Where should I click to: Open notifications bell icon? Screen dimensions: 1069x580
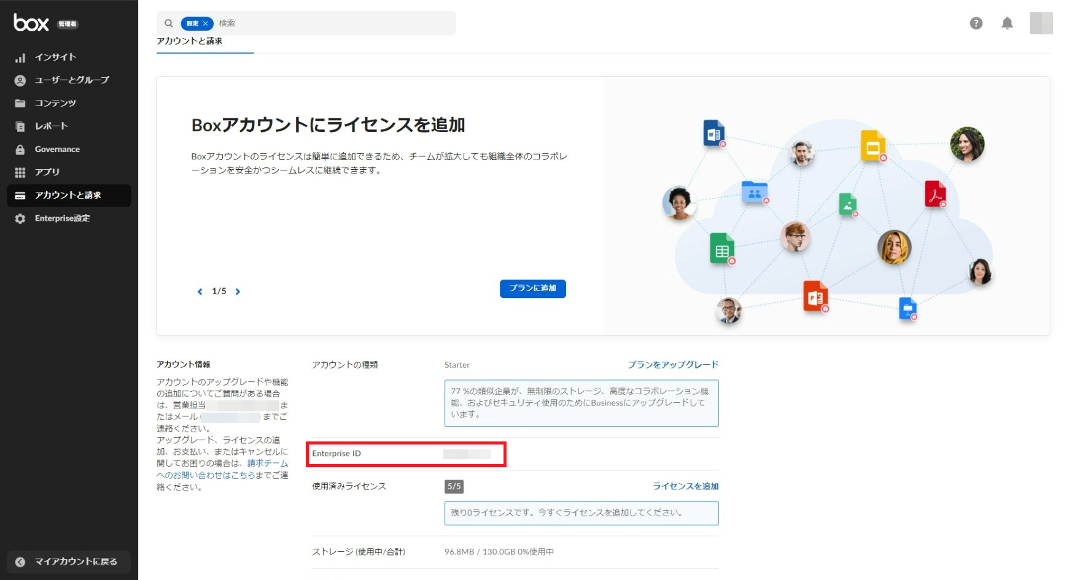pyautogui.click(x=1007, y=23)
